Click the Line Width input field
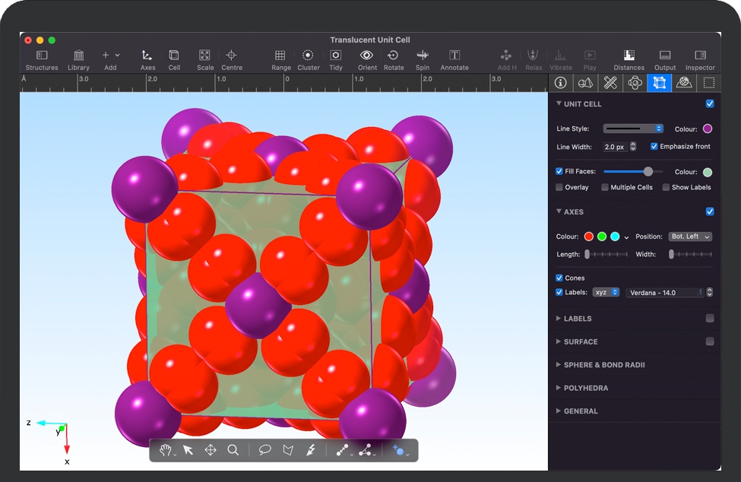Screen dimensions: 741x482 point(614,147)
